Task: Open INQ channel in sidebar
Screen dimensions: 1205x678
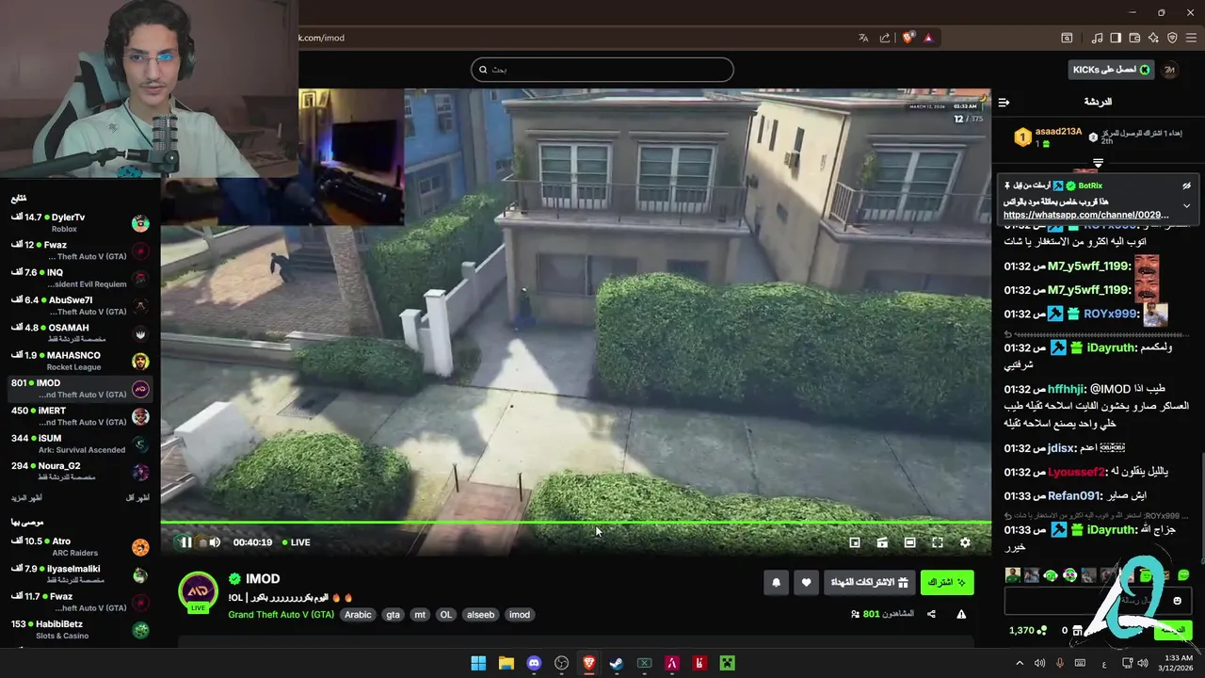Action: 80,279
